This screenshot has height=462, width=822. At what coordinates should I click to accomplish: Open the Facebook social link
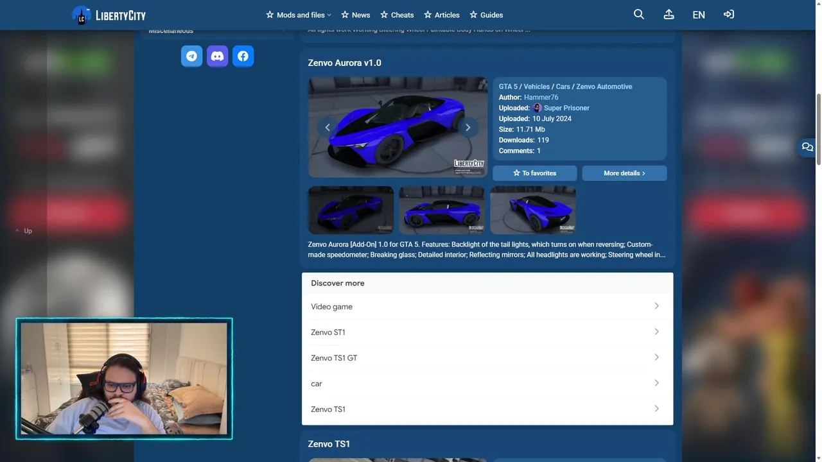pyautogui.click(x=243, y=56)
